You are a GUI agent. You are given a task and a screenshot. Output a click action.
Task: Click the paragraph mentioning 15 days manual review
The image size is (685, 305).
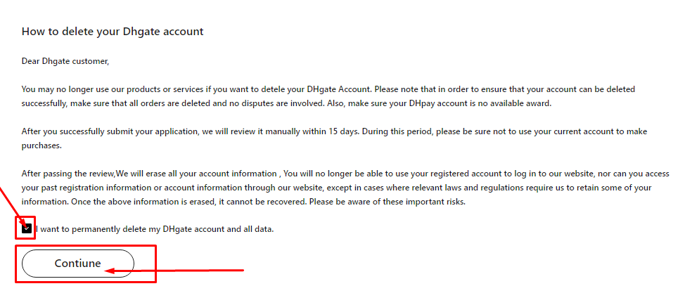pyautogui.click(x=334, y=138)
